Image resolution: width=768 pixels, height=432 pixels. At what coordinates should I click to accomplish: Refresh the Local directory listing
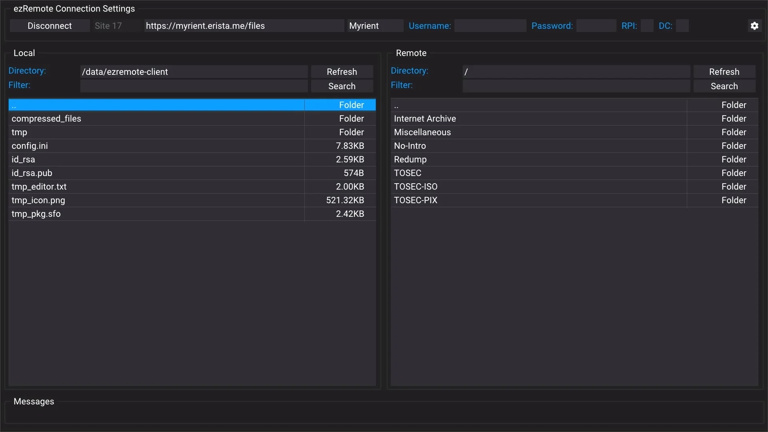pyautogui.click(x=342, y=72)
